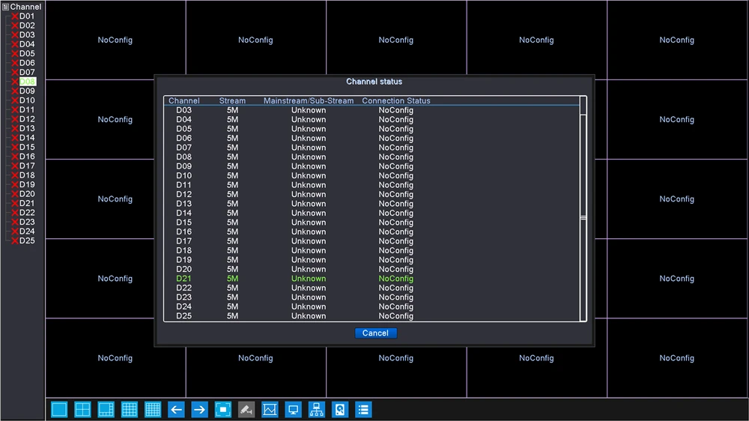Click the gray camera icon in toolbar
Image resolution: width=749 pixels, height=421 pixels.
click(246, 410)
